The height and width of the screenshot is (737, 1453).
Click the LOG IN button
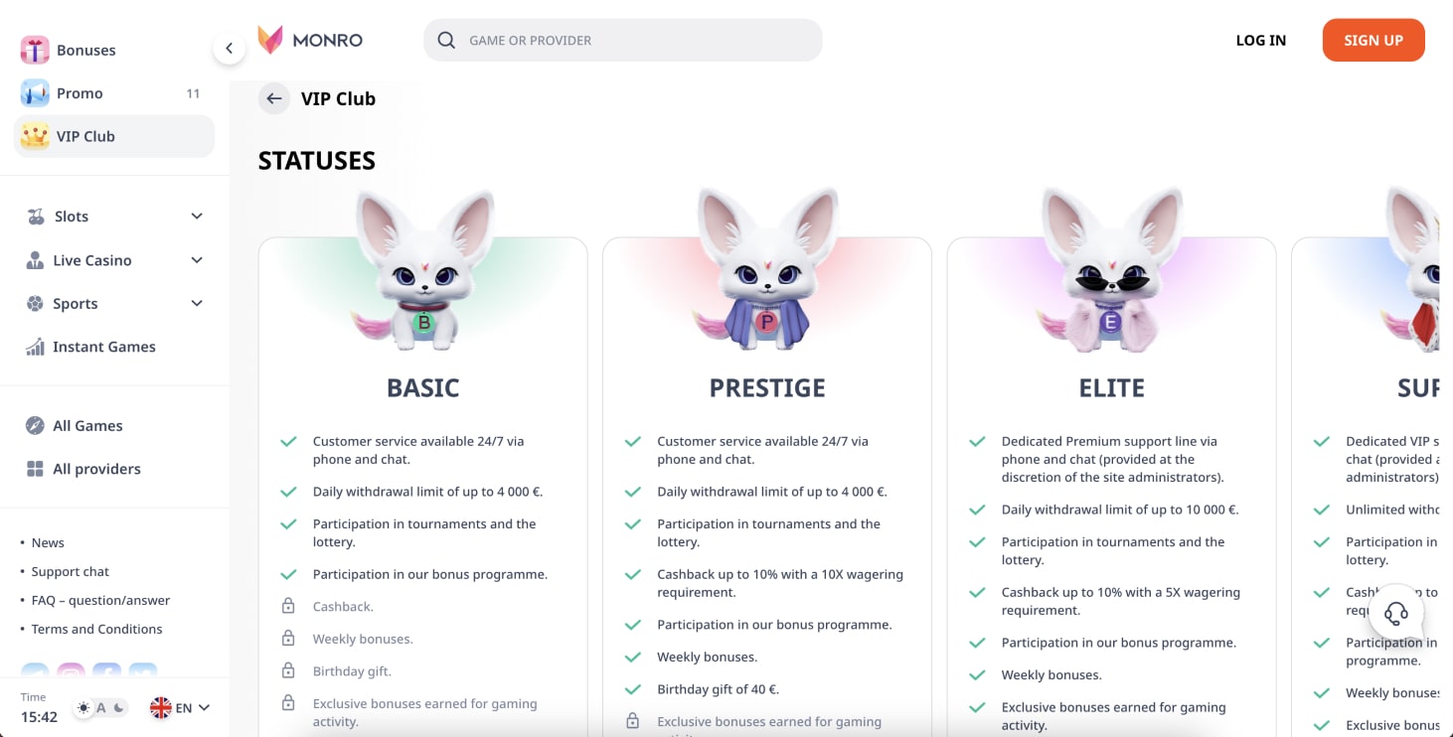pos(1261,40)
